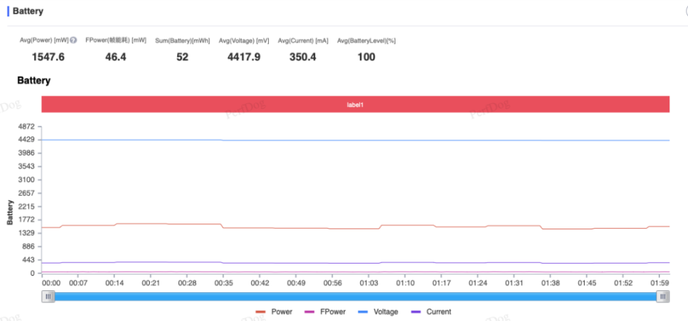Image resolution: width=688 pixels, height=321 pixels.
Task: Toggle the Power series in legend
Action: 274,312
